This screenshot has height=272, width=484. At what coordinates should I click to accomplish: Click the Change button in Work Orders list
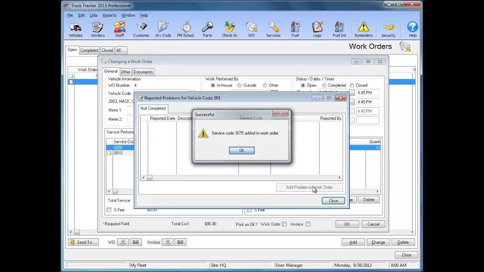pyautogui.click(x=378, y=243)
